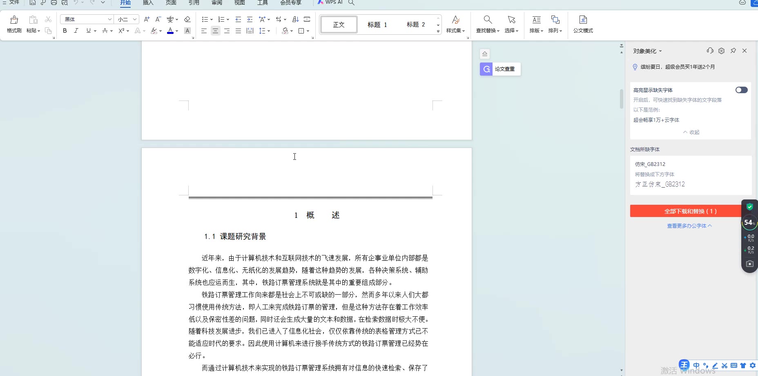Open the 审阅 ribbon tab

(217, 3)
